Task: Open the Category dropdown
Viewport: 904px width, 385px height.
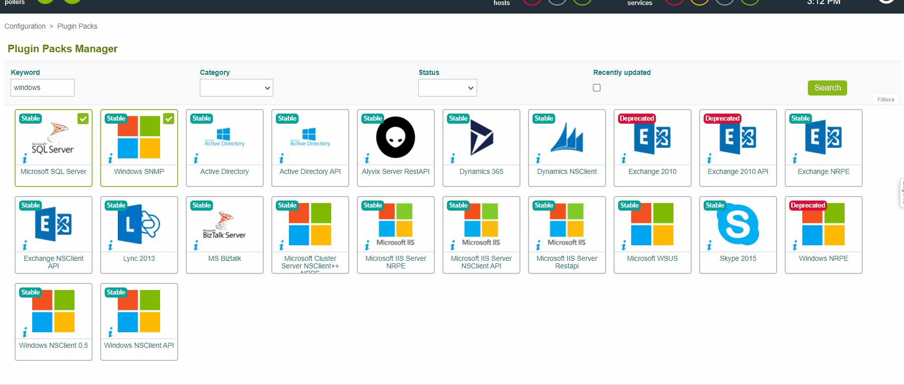Action: pyautogui.click(x=236, y=88)
